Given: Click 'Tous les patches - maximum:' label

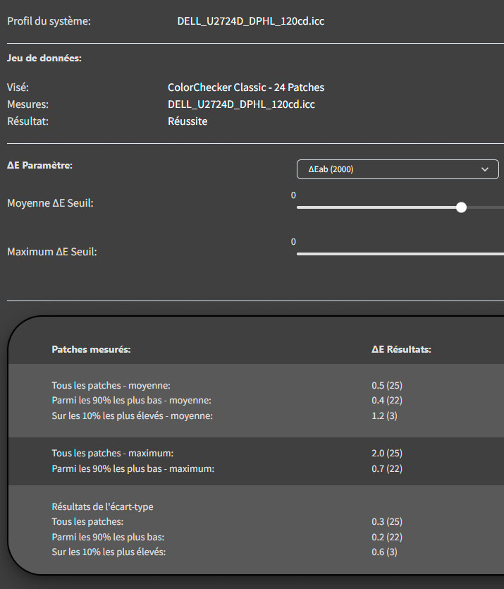Looking at the screenshot, I should [113, 454].
